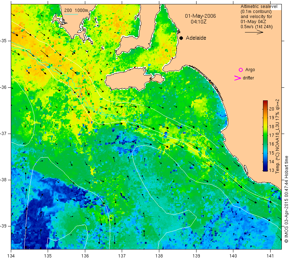Click the 140 longitude axis label
The width and height of the screenshot is (289, 260).
click(x=233, y=256)
